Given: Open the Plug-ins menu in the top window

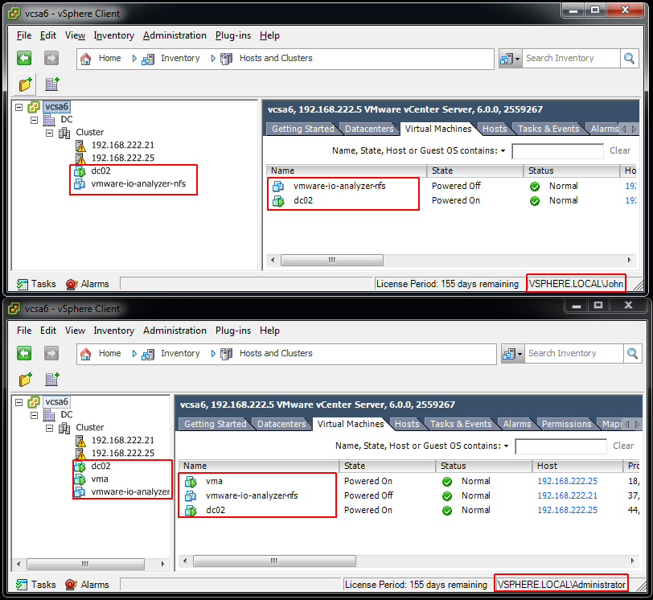Looking at the screenshot, I should click(x=233, y=35).
